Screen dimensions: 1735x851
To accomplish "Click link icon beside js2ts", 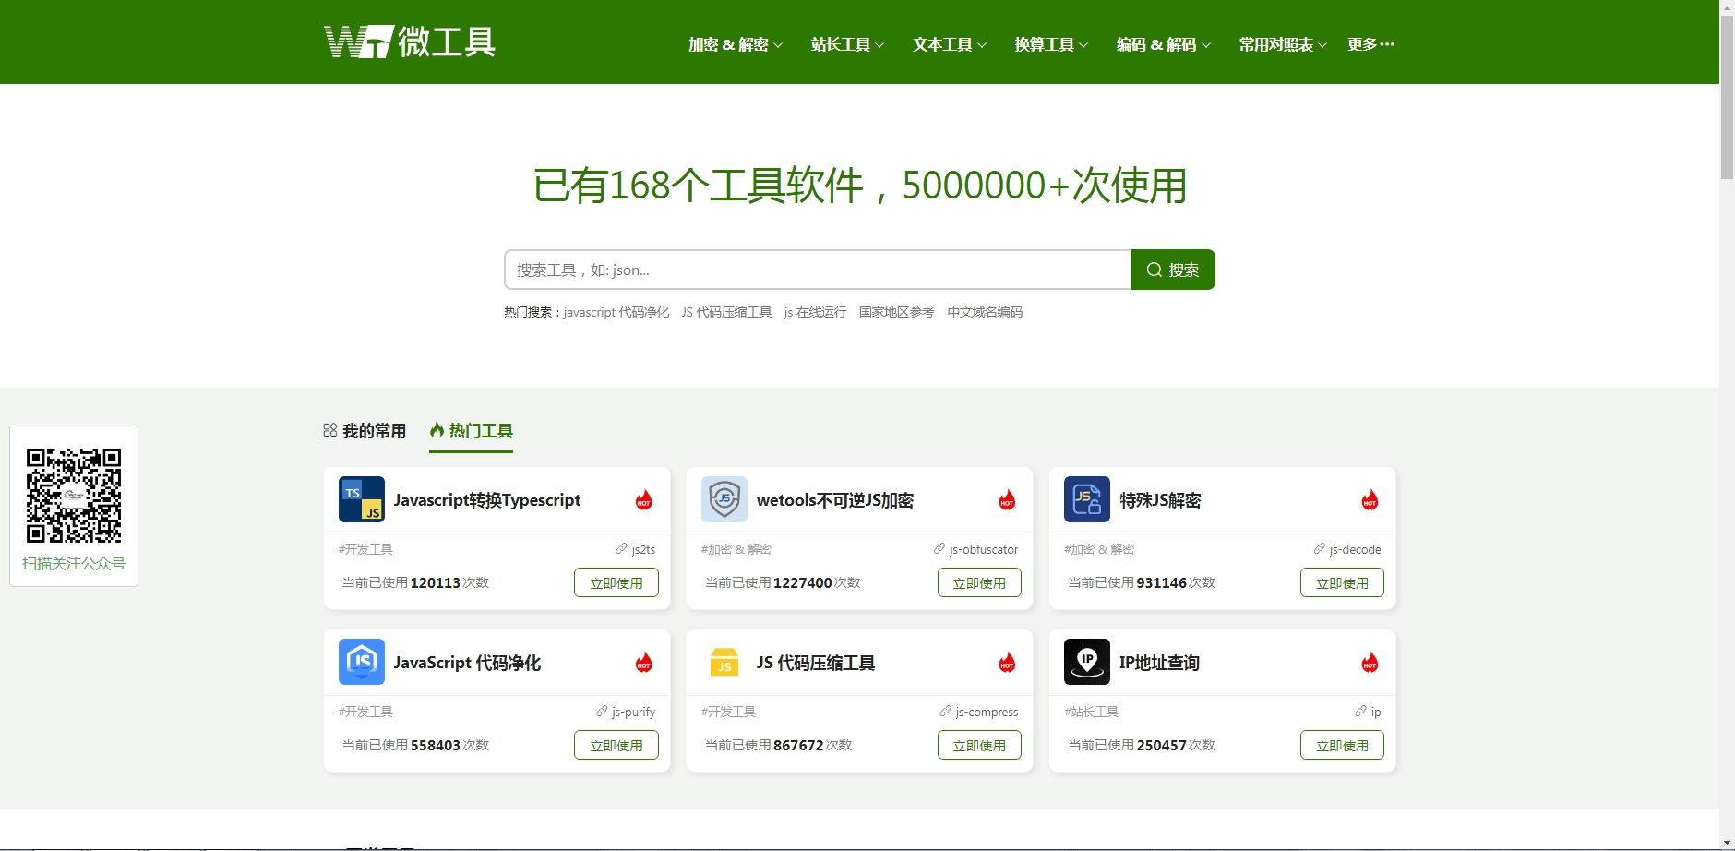I will [621, 548].
